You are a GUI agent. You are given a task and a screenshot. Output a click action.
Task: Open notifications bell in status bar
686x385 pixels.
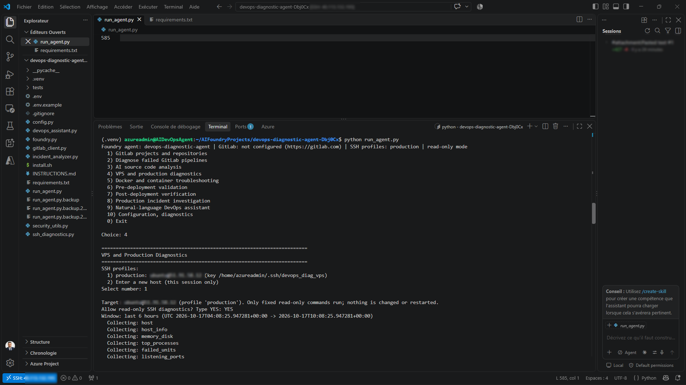point(677,378)
